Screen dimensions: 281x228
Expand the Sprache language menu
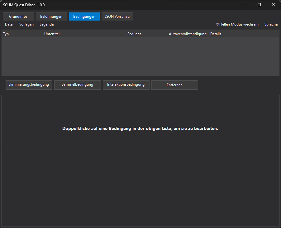click(271, 24)
